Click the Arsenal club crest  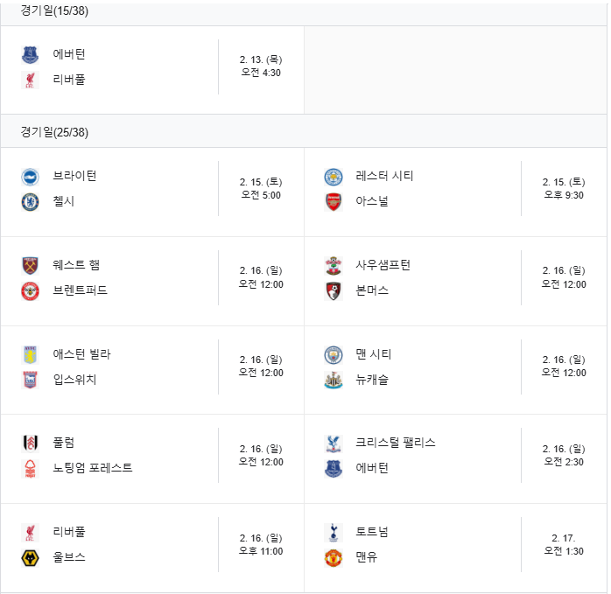334,202
